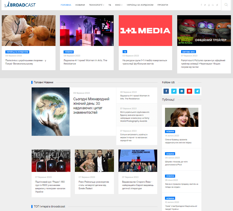Click Новини tag on Women in Arts card
The height and width of the screenshot is (211, 233).
point(69,52)
